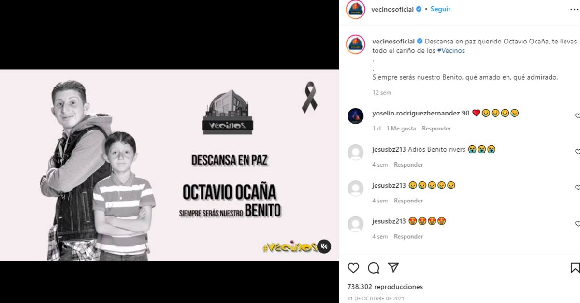Open the #Vecinos hashtag link

click(451, 50)
